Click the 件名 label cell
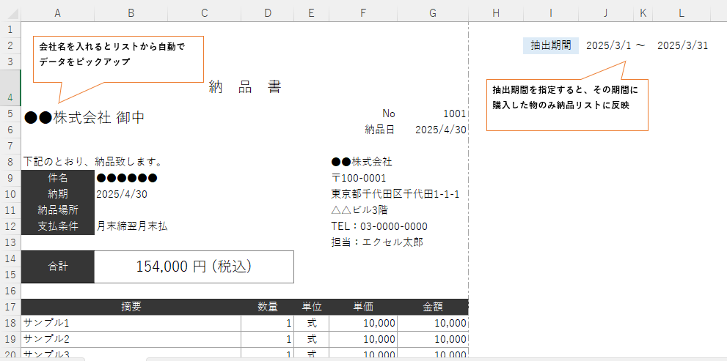Image resolution: width=727 pixels, height=361 pixels. 57,178
